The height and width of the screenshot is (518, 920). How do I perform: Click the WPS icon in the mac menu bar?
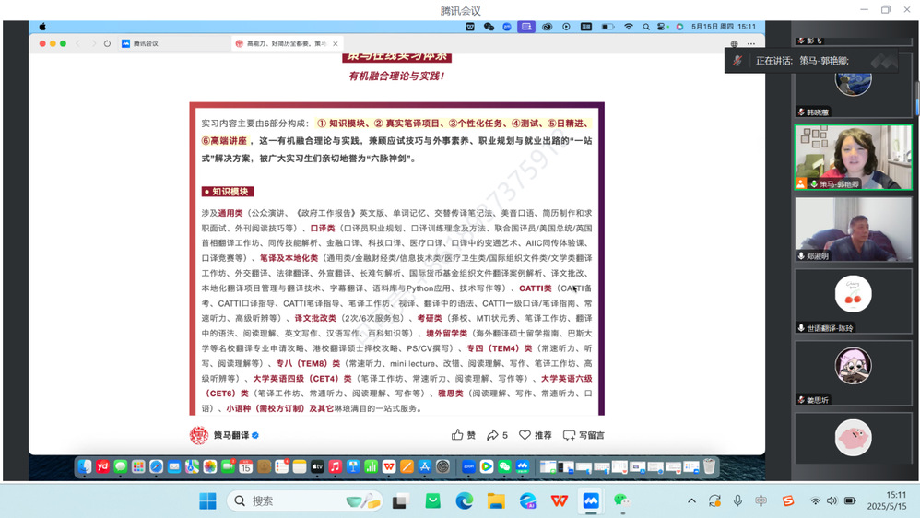[470, 27]
